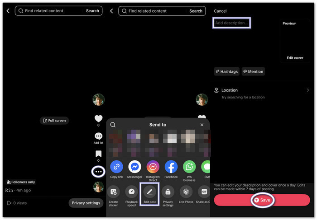Click the Rin username text
This screenshot has height=220, width=317.
click(x=9, y=190)
